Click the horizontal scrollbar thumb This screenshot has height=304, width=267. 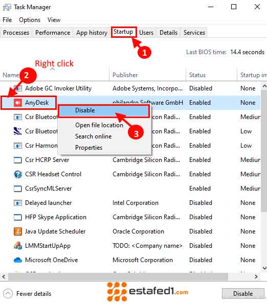pyautogui.click(x=118, y=276)
